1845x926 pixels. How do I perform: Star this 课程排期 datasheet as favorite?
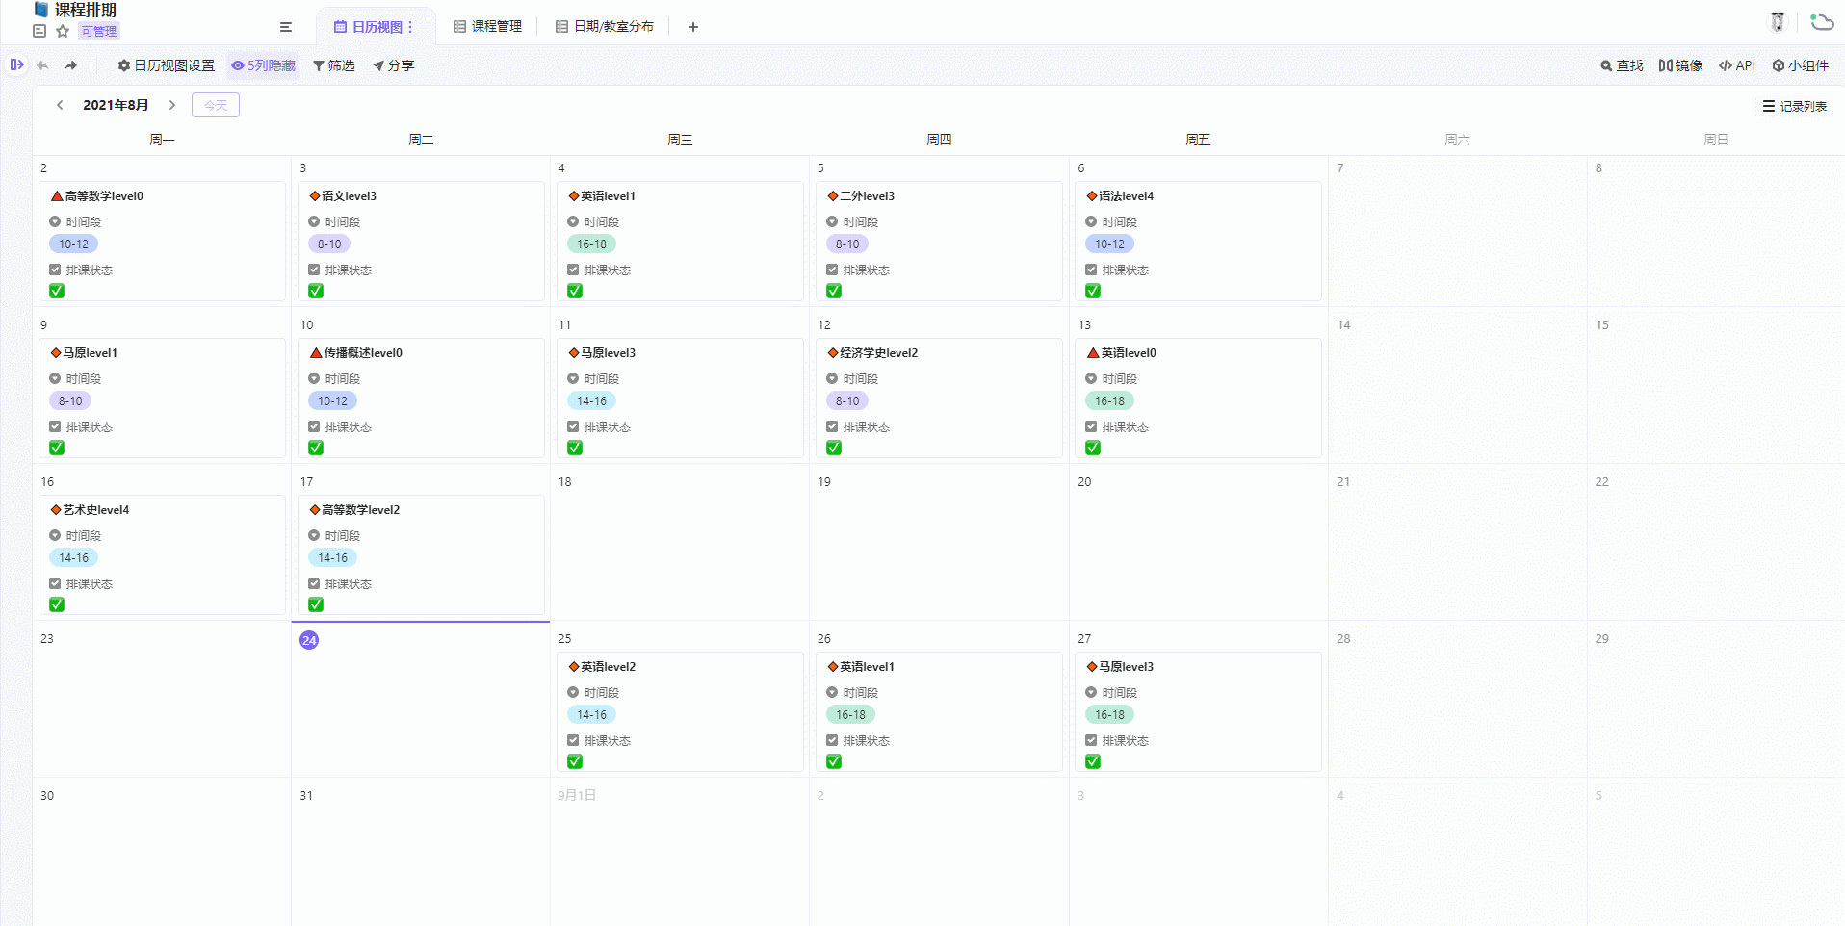[x=63, y=31]
